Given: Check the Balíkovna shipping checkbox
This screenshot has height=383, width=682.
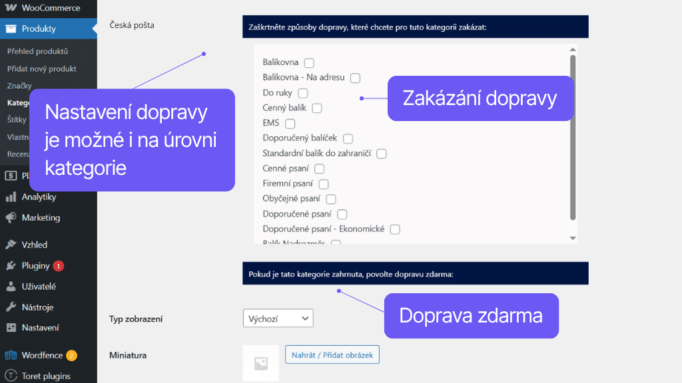Looking at the screenshot, I should point(308,63).
